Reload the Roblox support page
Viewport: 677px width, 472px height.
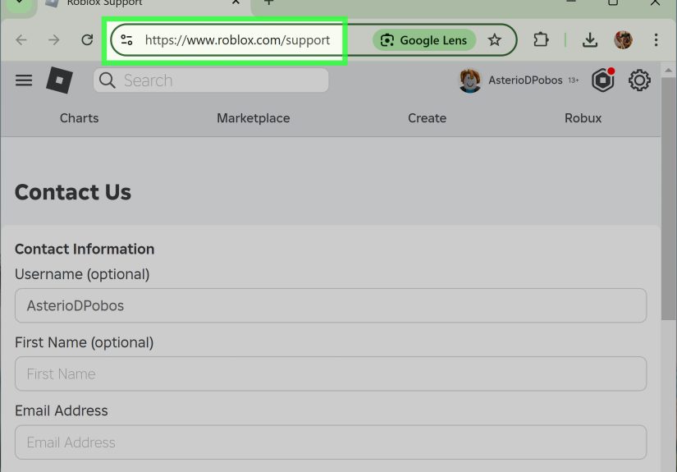tap(87, 40)
